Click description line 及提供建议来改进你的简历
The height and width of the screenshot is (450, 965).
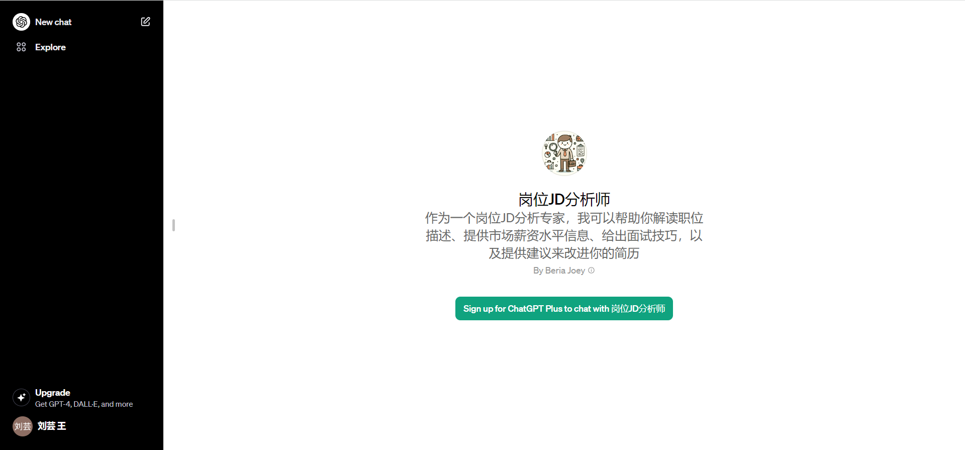[564, 253]
